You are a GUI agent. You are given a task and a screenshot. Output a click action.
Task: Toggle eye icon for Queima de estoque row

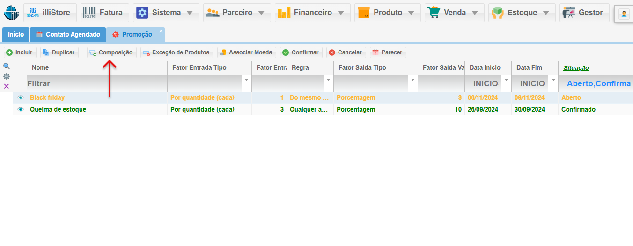[x=20, y=110]
